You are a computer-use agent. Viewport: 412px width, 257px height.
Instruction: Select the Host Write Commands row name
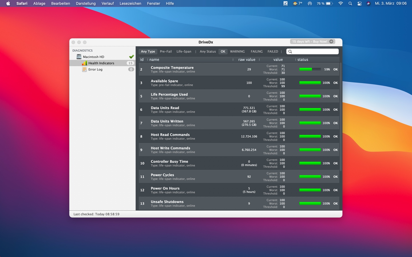tap(171, 148)
